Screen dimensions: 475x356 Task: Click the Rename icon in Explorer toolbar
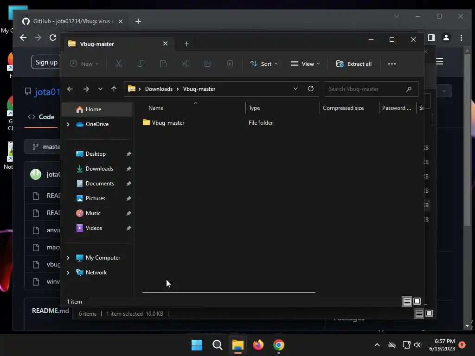pos(186,64)
